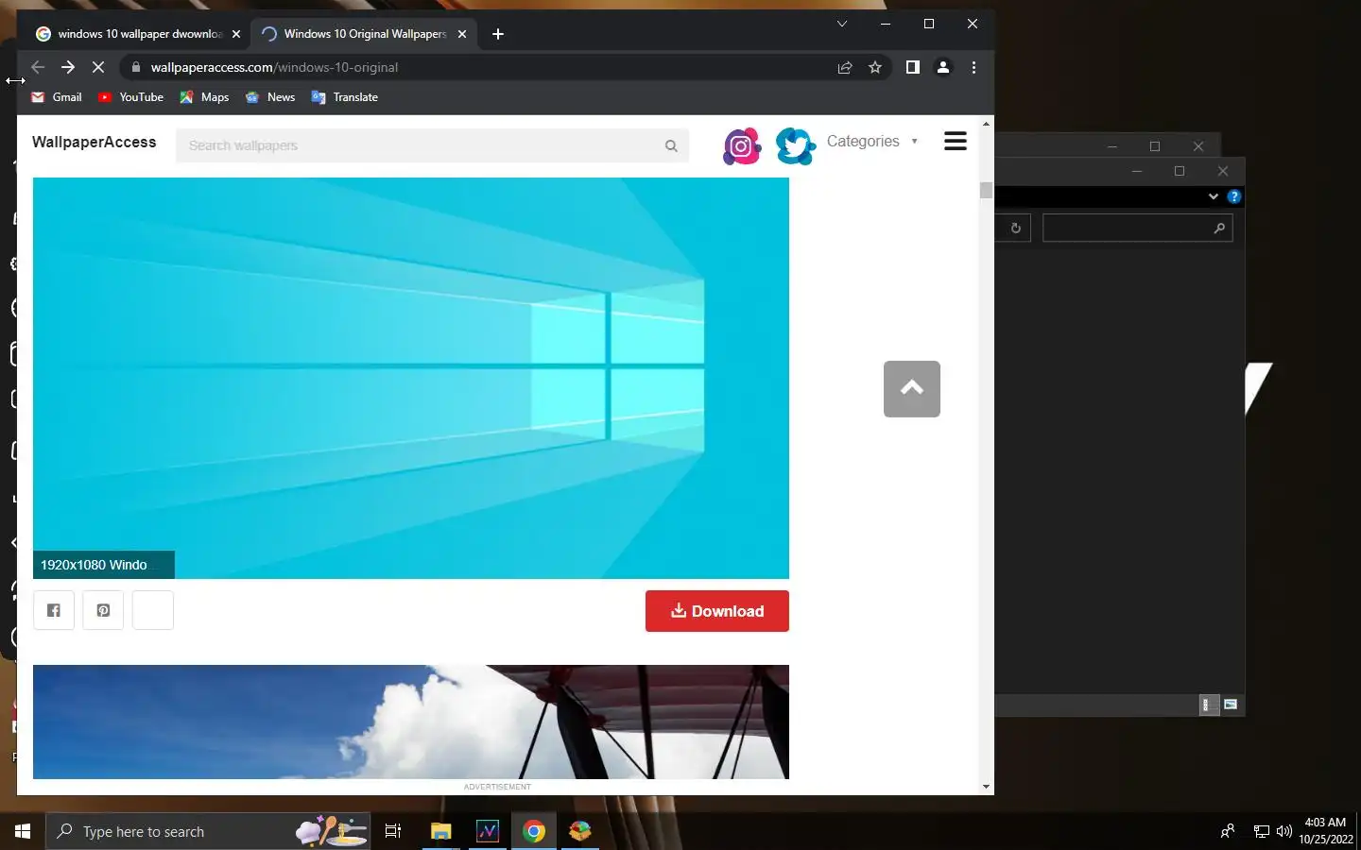Click the blank share button next to Pinterest
1361x850 pixels.
153,610
